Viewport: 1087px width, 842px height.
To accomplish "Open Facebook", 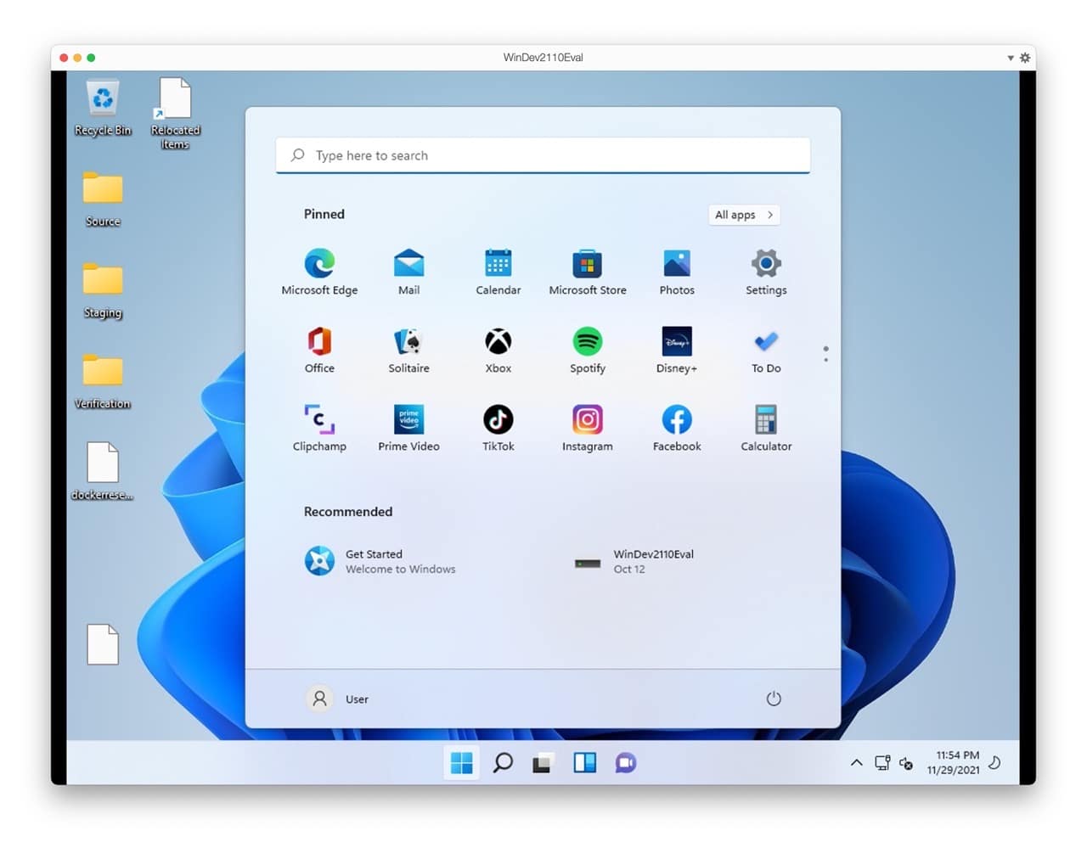I will click(677, 428).
